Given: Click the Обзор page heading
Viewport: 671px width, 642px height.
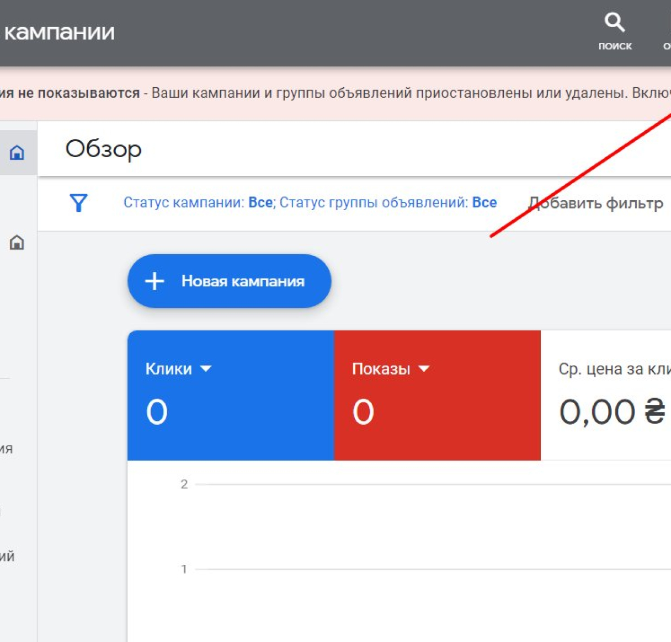Looking at the screenshot, I should point(104,149).
